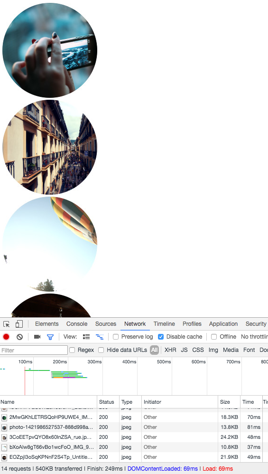Viewport: 268px width, 474px height.
Task: Open the Elements tab
Action: 47,324
